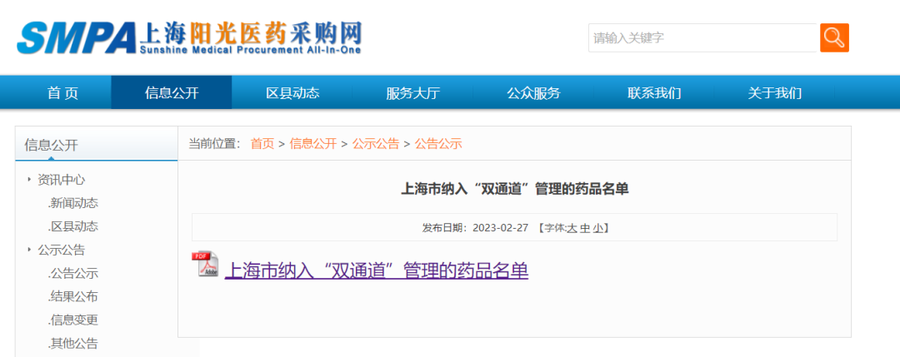Collapse the 公示公告 tree section
Image resolution: width=900 pixels, height=357 pixels.
point(61,250)
